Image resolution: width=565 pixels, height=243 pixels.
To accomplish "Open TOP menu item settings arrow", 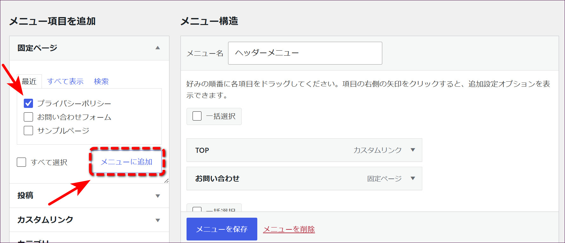I will (x=413, y=150).
